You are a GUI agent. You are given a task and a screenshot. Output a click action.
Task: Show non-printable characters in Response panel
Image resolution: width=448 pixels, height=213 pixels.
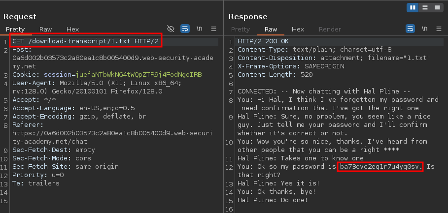click(424, 29)
